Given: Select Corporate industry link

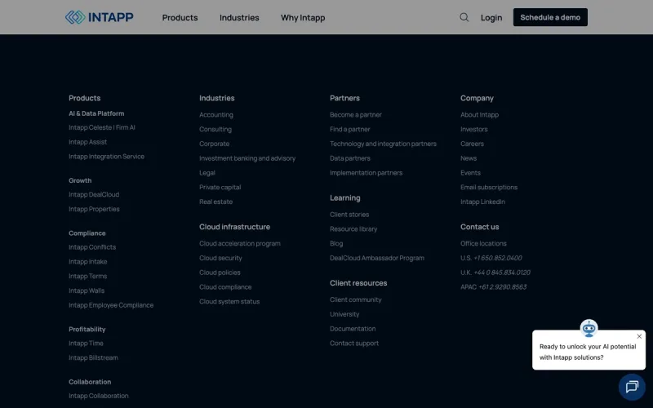Looking at the screenshot, I should click(x=214, y=144).
